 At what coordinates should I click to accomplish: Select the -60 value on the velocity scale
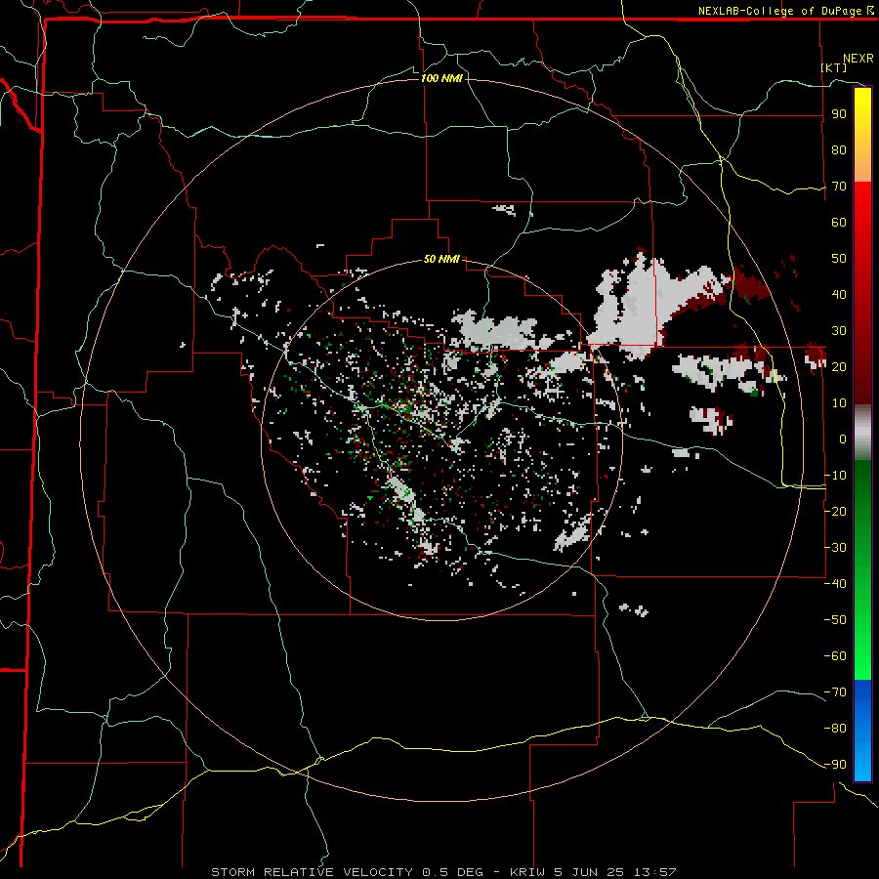pyautogui.click(x=835, y=656)
